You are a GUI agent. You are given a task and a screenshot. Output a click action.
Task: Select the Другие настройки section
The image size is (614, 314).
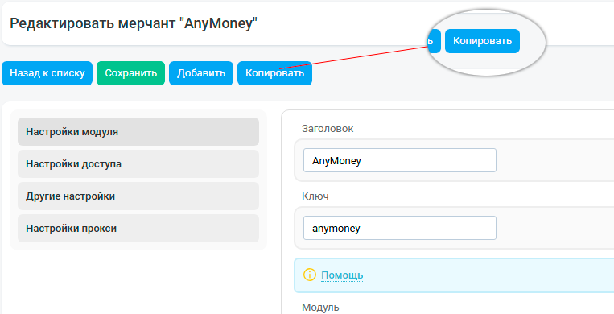click(138, 196)
